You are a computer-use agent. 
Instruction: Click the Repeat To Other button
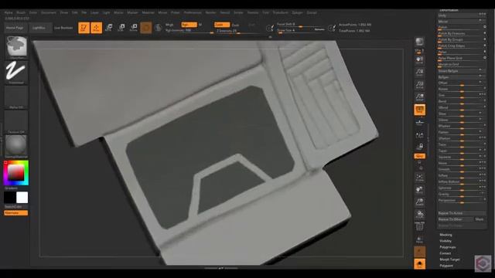pos(456,219)
